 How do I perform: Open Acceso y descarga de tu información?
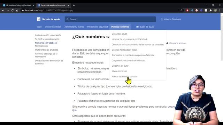click(x=46, y=55)
